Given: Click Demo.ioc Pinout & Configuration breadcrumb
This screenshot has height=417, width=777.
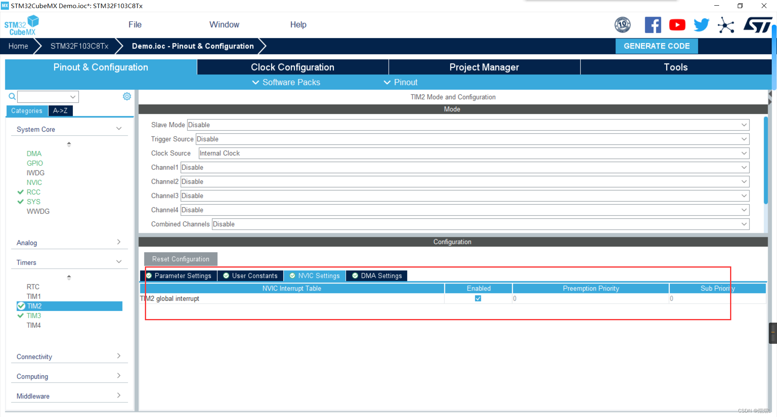Looking at the screenshot, I should pos(193,46).
